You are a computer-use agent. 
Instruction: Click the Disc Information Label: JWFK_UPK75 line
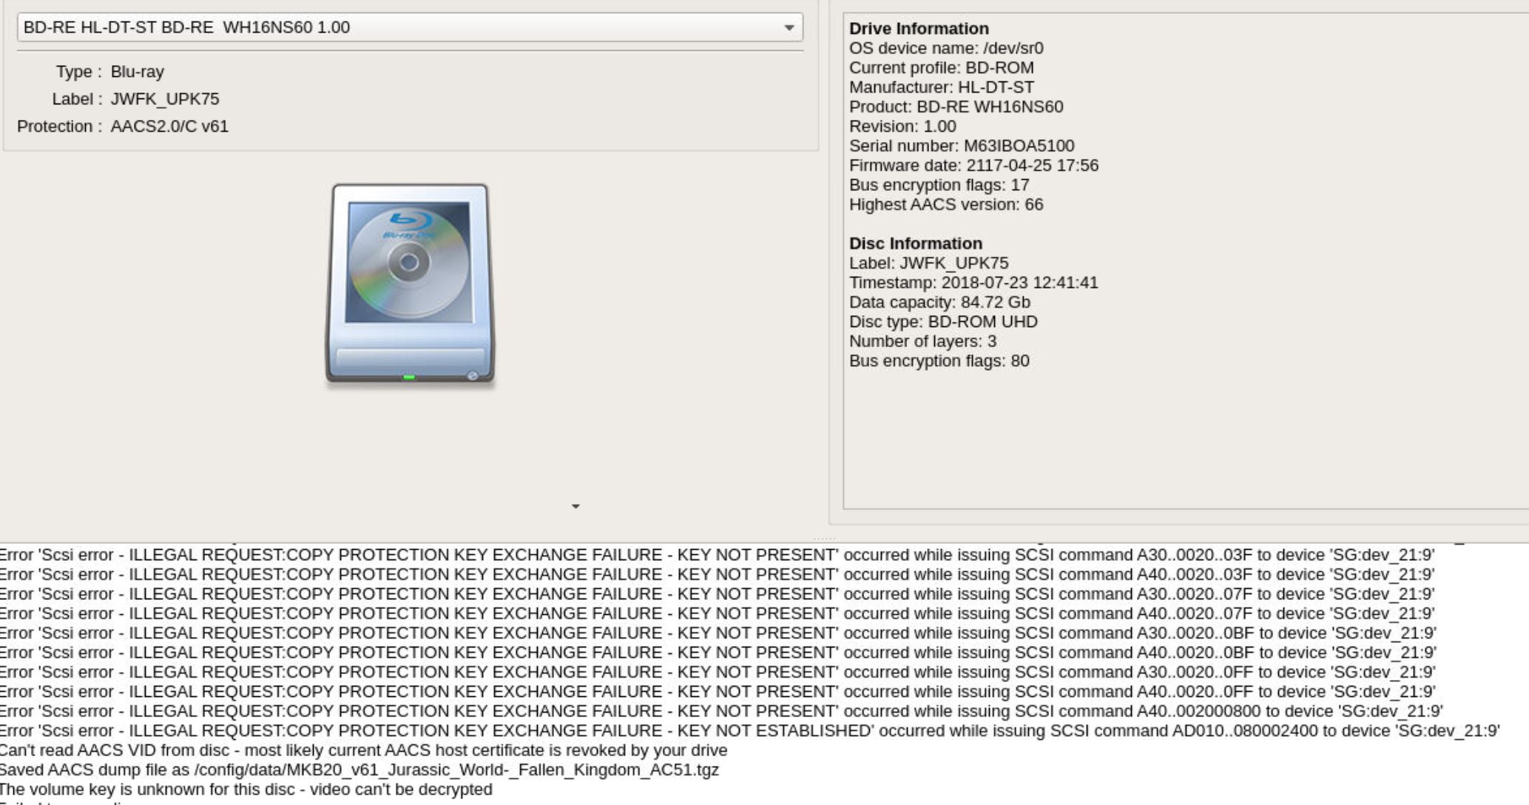pos(929,263)
